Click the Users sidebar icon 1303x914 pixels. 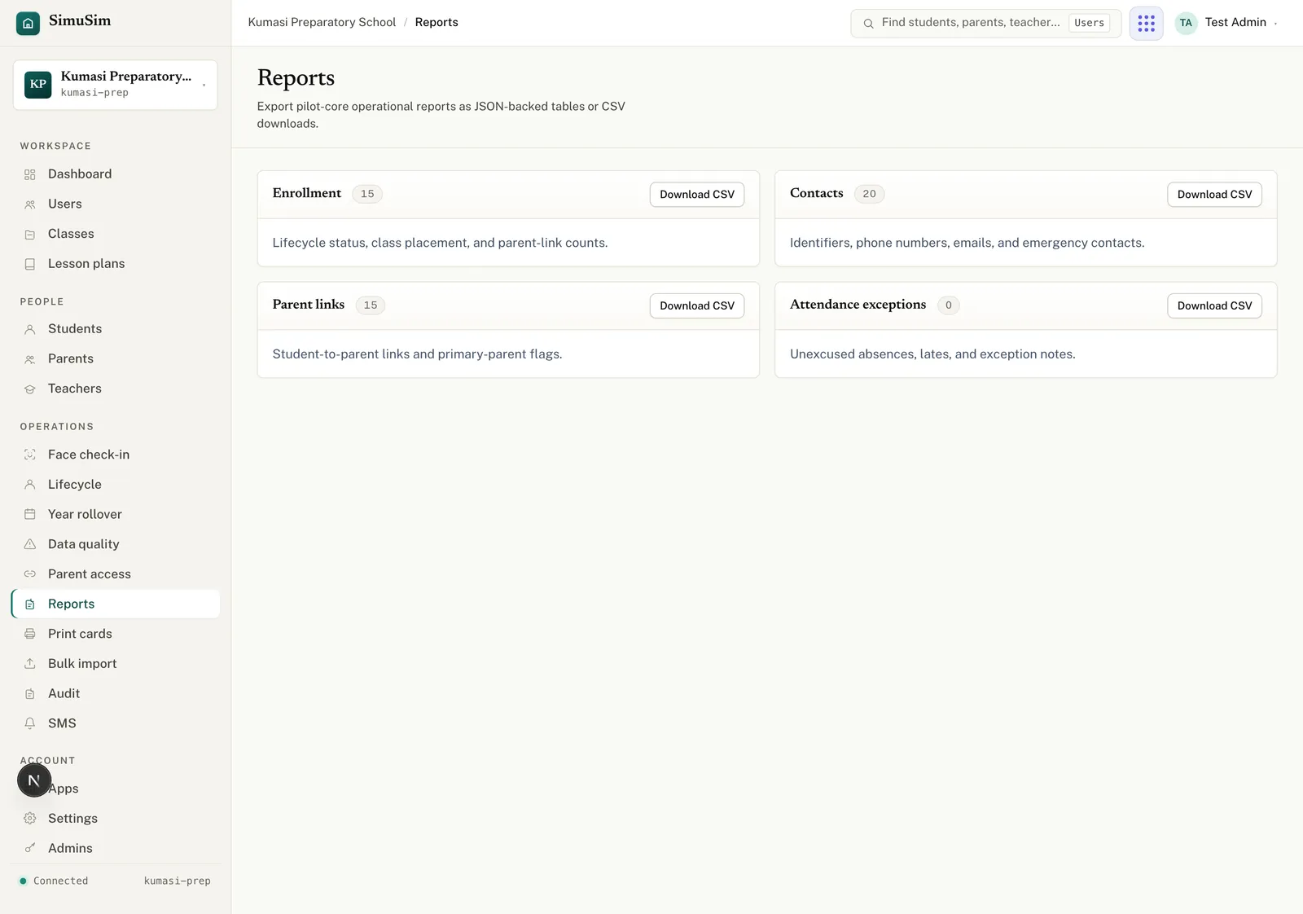30,204
